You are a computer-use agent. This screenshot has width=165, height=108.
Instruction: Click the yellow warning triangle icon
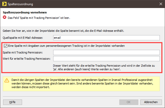pos(7,80)
